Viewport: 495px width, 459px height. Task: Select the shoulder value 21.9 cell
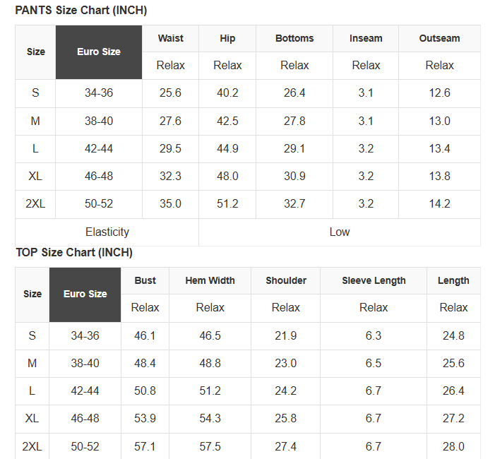(x=286, y=336)
